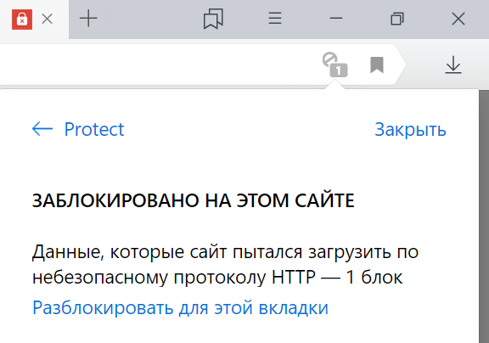Go back using the blue left arrow
The image size is (489, 343).
[42, 128]
